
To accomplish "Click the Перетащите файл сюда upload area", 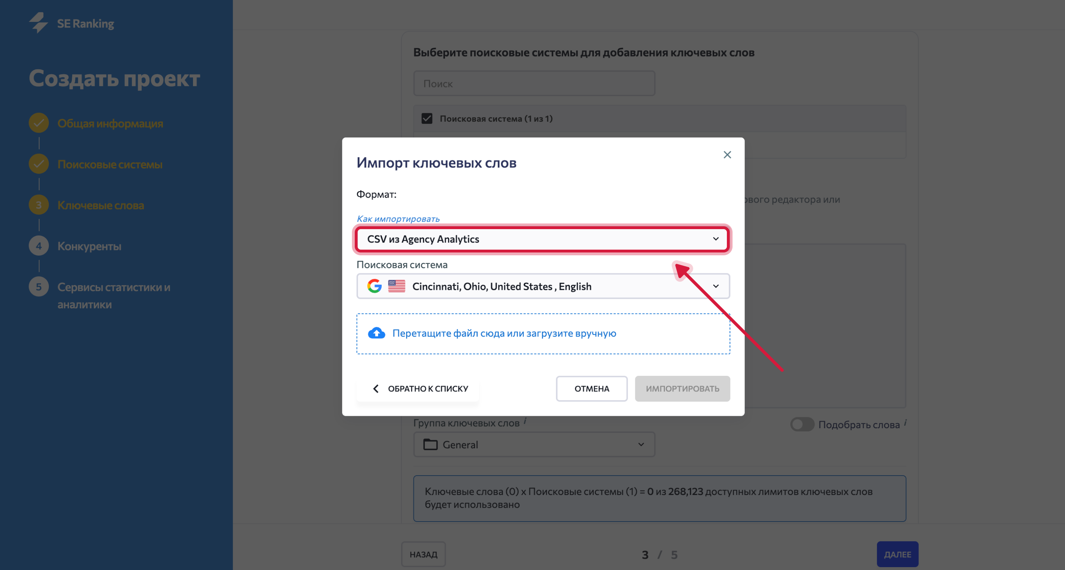I will 543,334.
